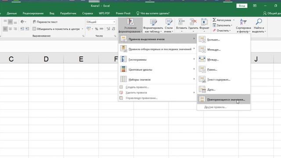Select the column D header
This screenshot has height=158, width=281.
click(46, 59)
